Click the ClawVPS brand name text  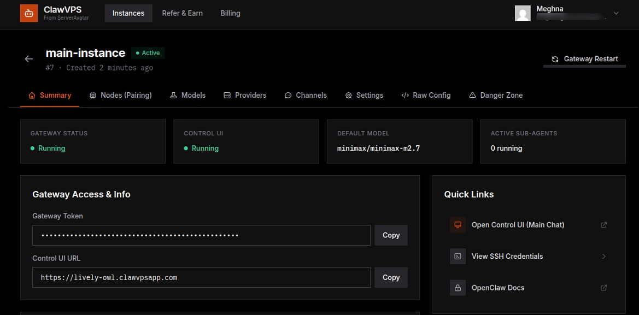coord(63,10)
